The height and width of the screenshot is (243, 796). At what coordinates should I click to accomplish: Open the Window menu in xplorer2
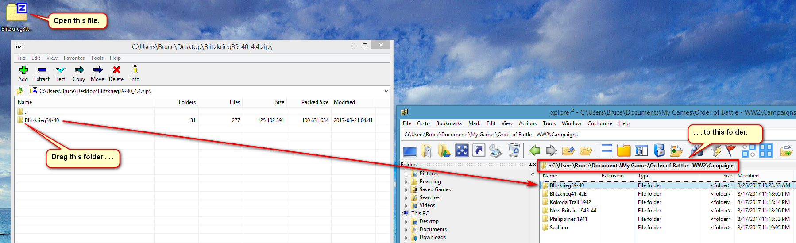(x=571, y=123)
